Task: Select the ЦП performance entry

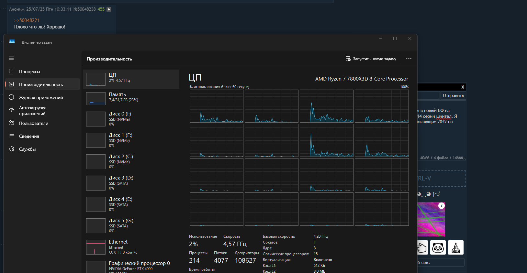Action: 131,79
